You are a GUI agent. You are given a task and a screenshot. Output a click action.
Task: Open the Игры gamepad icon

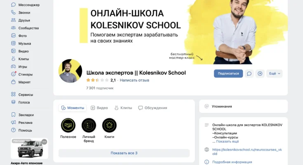pyautogui.click(x=13, y=66)
